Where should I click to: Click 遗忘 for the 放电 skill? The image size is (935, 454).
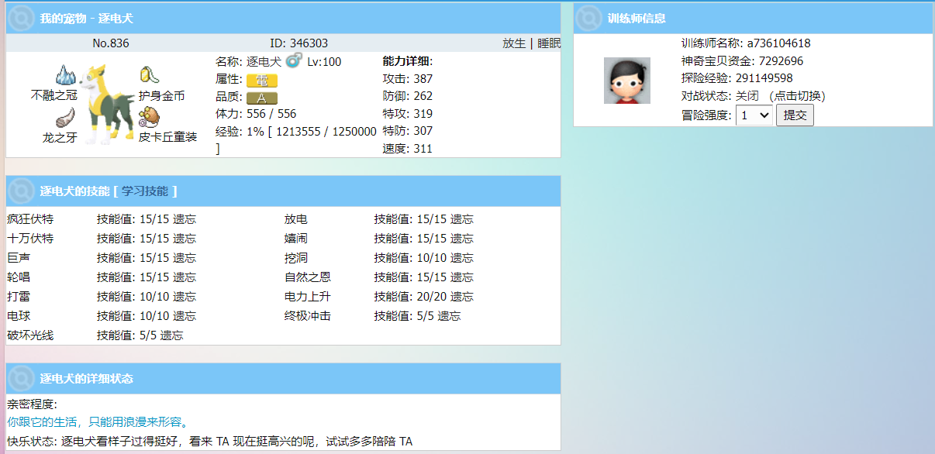(x=462, y=219)
